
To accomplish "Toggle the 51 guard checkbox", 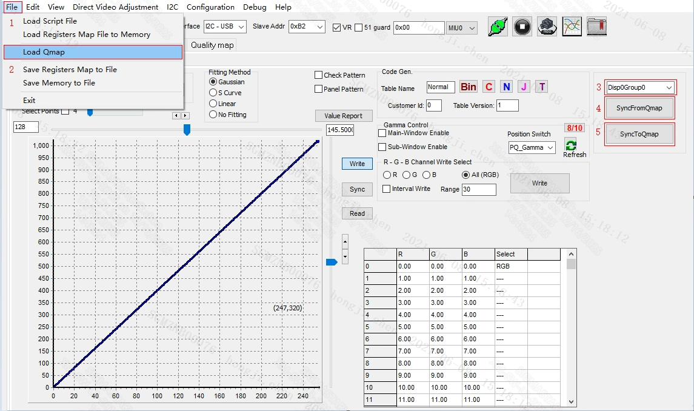I will point(358,27).
